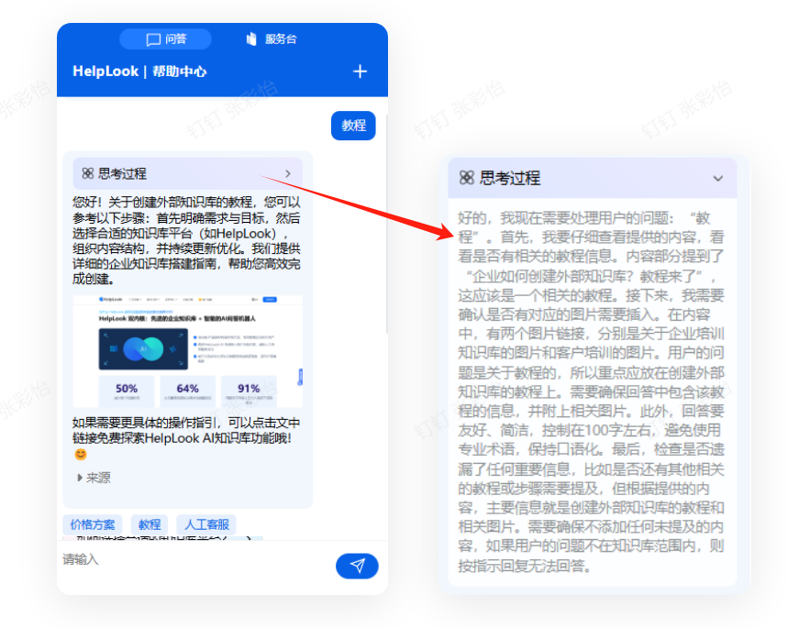Click the 思考过程 header of expanded panel

click(592, 179)
